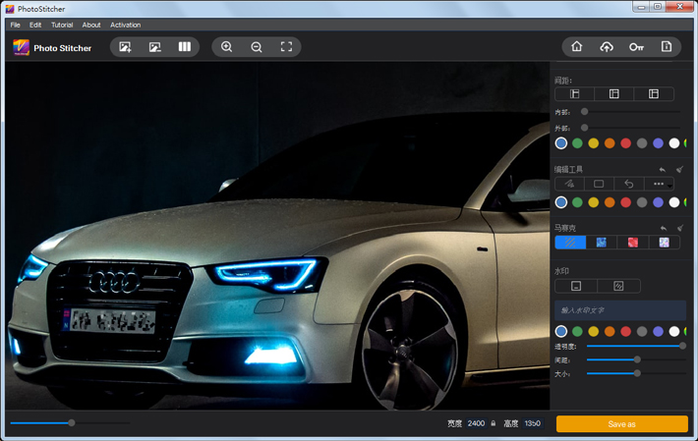Click the cloud upload icon
This screenshot has width=698, height=441.
pyautogui.click(x=607, y=47)
